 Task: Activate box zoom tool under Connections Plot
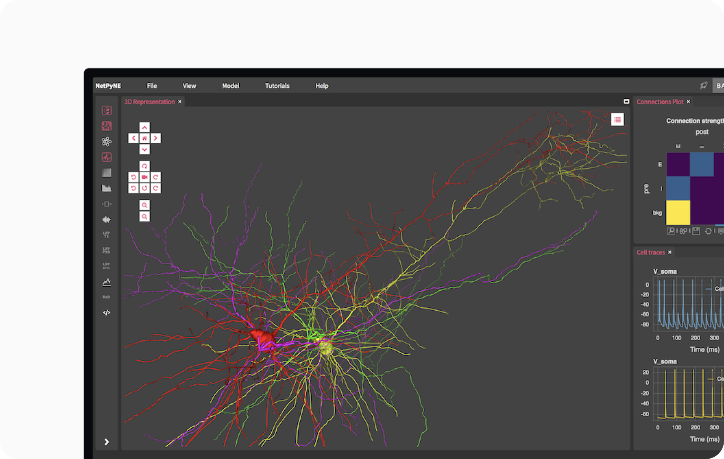coord(671,231)
